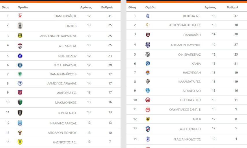Click the Αναγέννηση Καρδίτσας crest icon
The height and width of the screenshot is (148, 247).
(x=20, y=36)
